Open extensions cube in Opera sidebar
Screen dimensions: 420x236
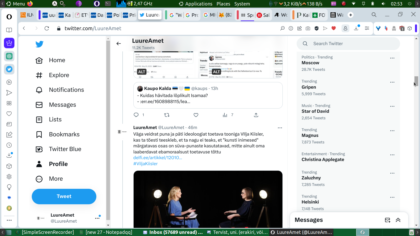pyautogui.click(x=9, y=166)
